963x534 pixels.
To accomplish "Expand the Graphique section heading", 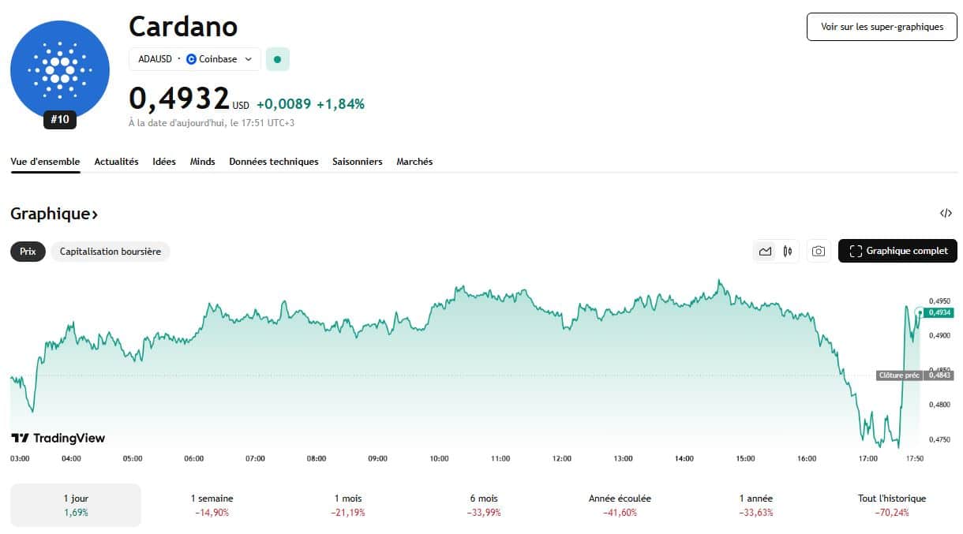I will [x=54, y=214].
